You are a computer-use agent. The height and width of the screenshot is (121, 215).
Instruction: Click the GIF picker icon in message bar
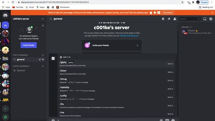point(167,120)
